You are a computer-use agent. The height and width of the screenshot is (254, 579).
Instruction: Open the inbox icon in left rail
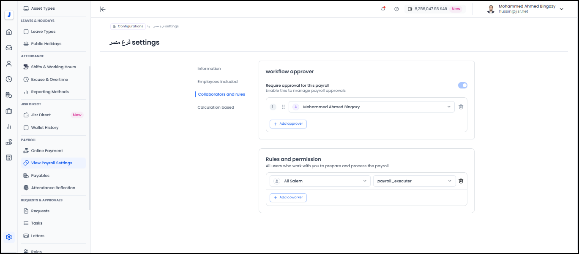pyautogui.click(x=9, y=48)
